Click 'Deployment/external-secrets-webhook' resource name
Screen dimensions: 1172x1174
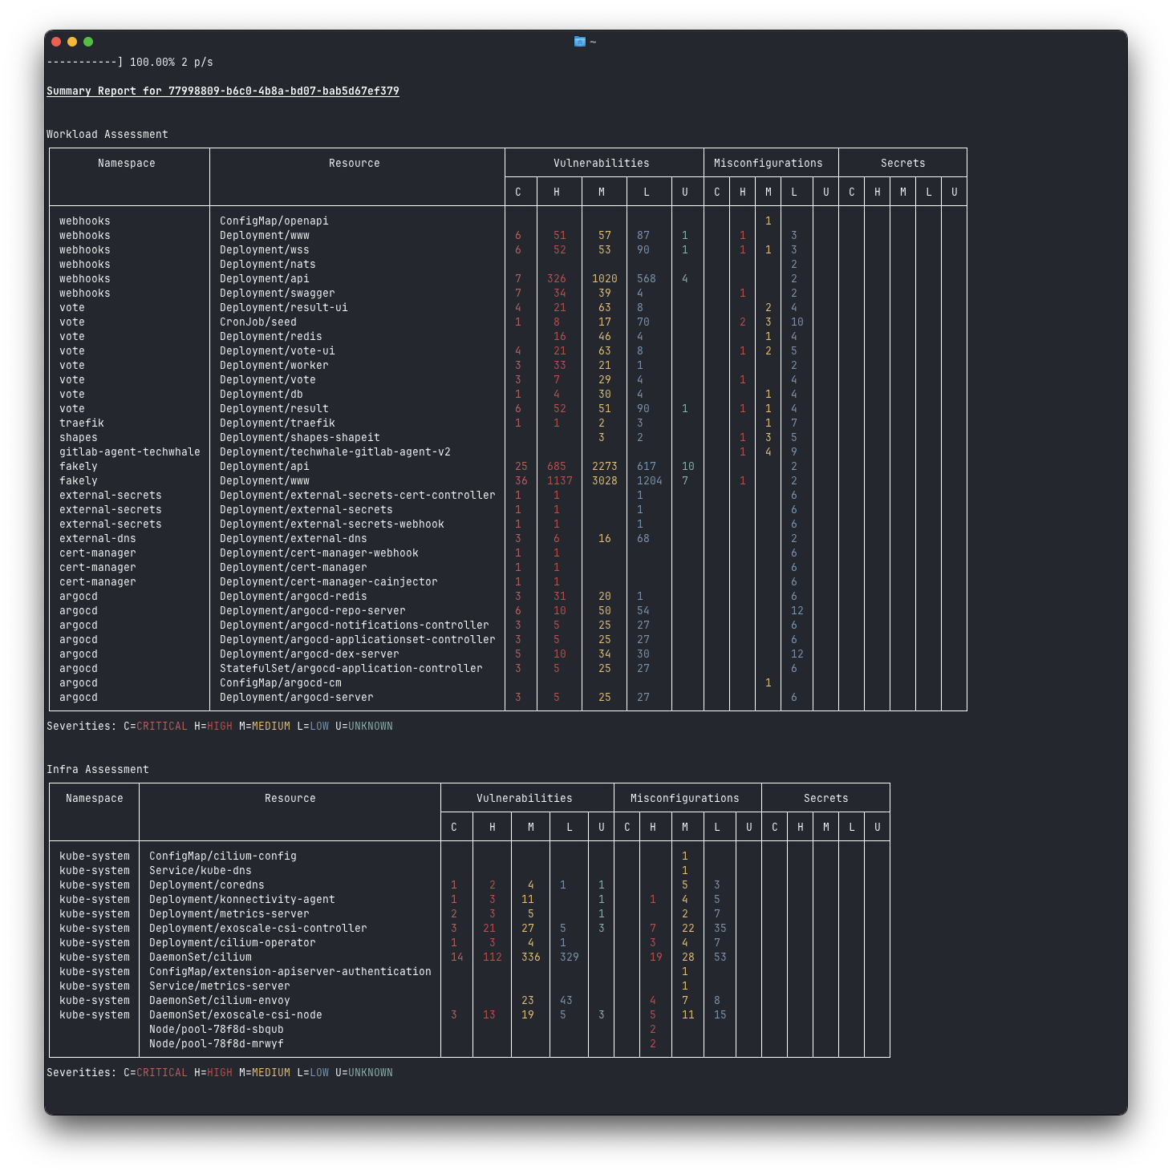point(332,524)
